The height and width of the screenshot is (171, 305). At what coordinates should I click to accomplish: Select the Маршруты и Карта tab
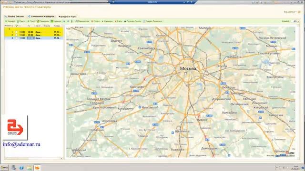(67, 17)
